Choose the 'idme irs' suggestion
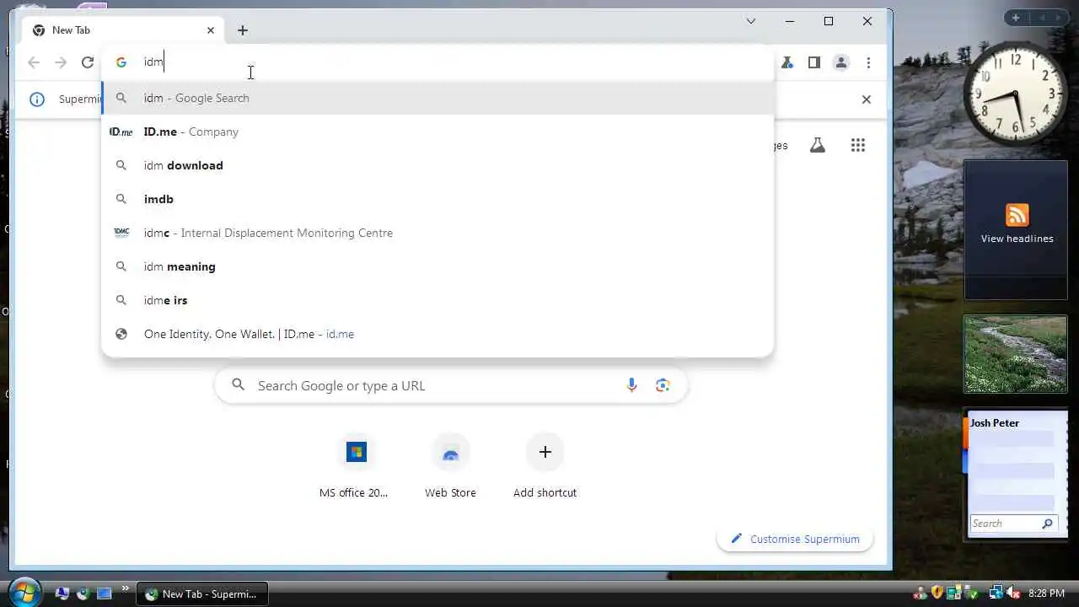Screen dimensions: 1079x607 pyautogui.click(x=438, y=300)
